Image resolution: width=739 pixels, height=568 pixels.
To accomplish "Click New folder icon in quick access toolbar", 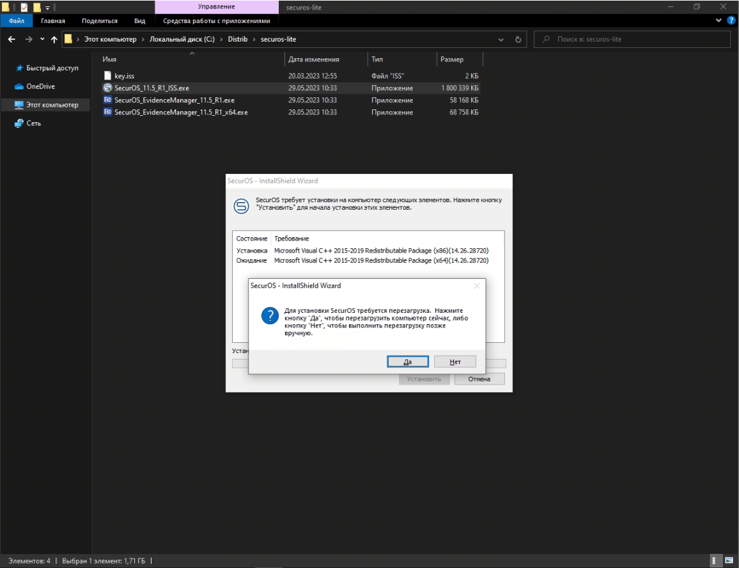I will 37,8.
